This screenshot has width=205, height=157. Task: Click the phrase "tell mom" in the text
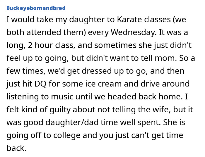(x=162, y=58)
